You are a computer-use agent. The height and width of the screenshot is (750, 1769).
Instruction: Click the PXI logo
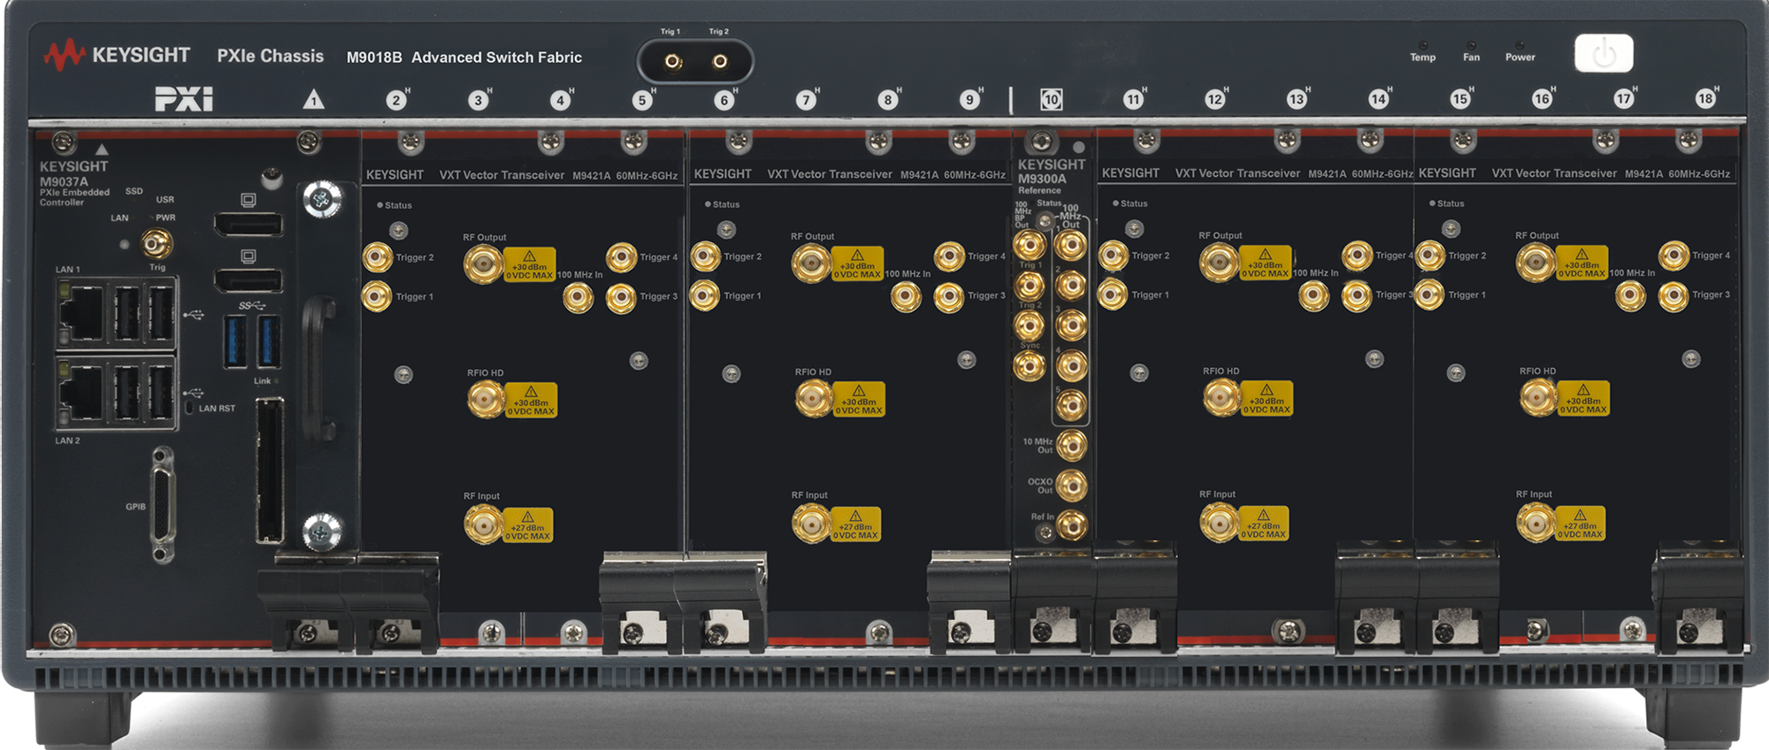tap(184, 99)
